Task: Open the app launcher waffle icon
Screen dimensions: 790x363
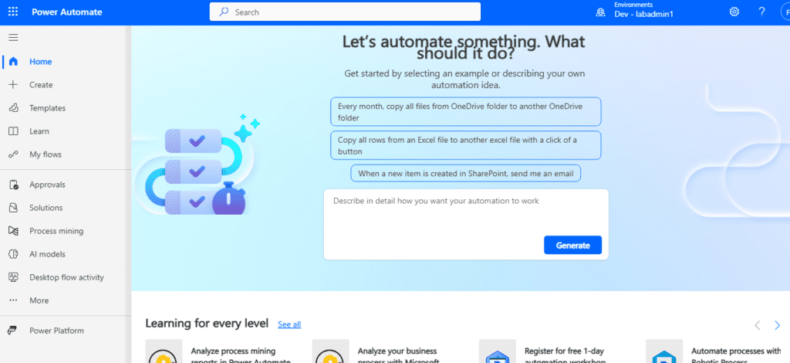Action: [13, 12]
